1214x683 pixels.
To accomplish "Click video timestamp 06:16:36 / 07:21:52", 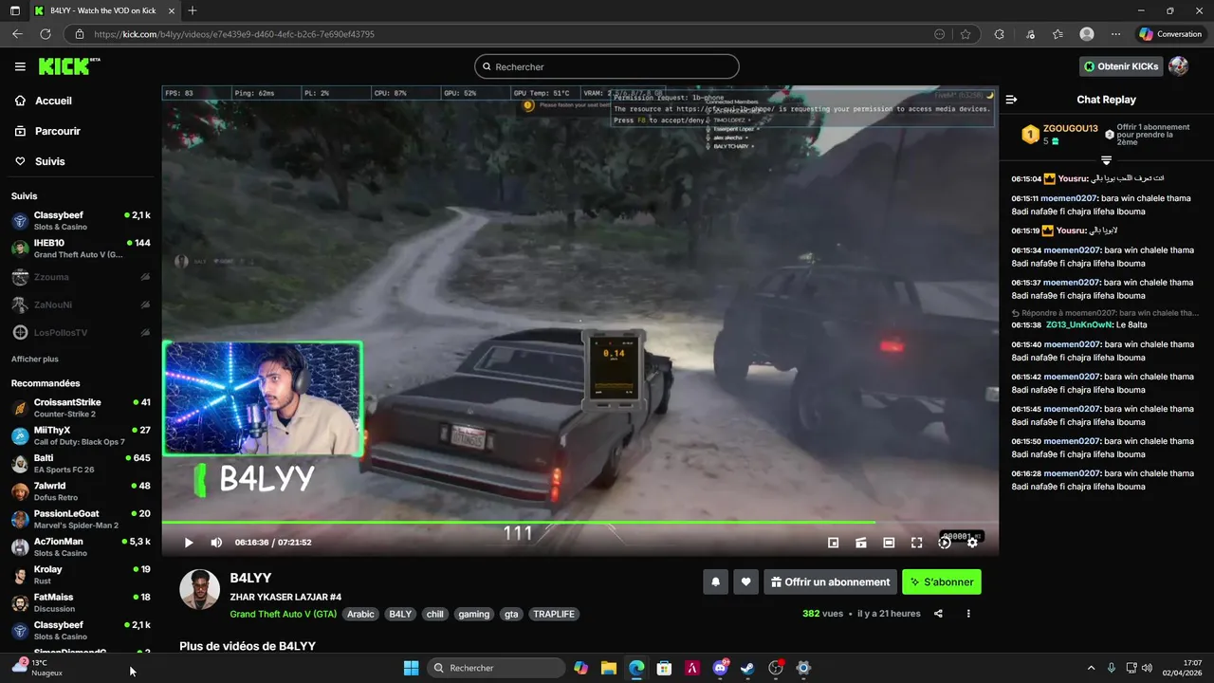I will (273, 543).
